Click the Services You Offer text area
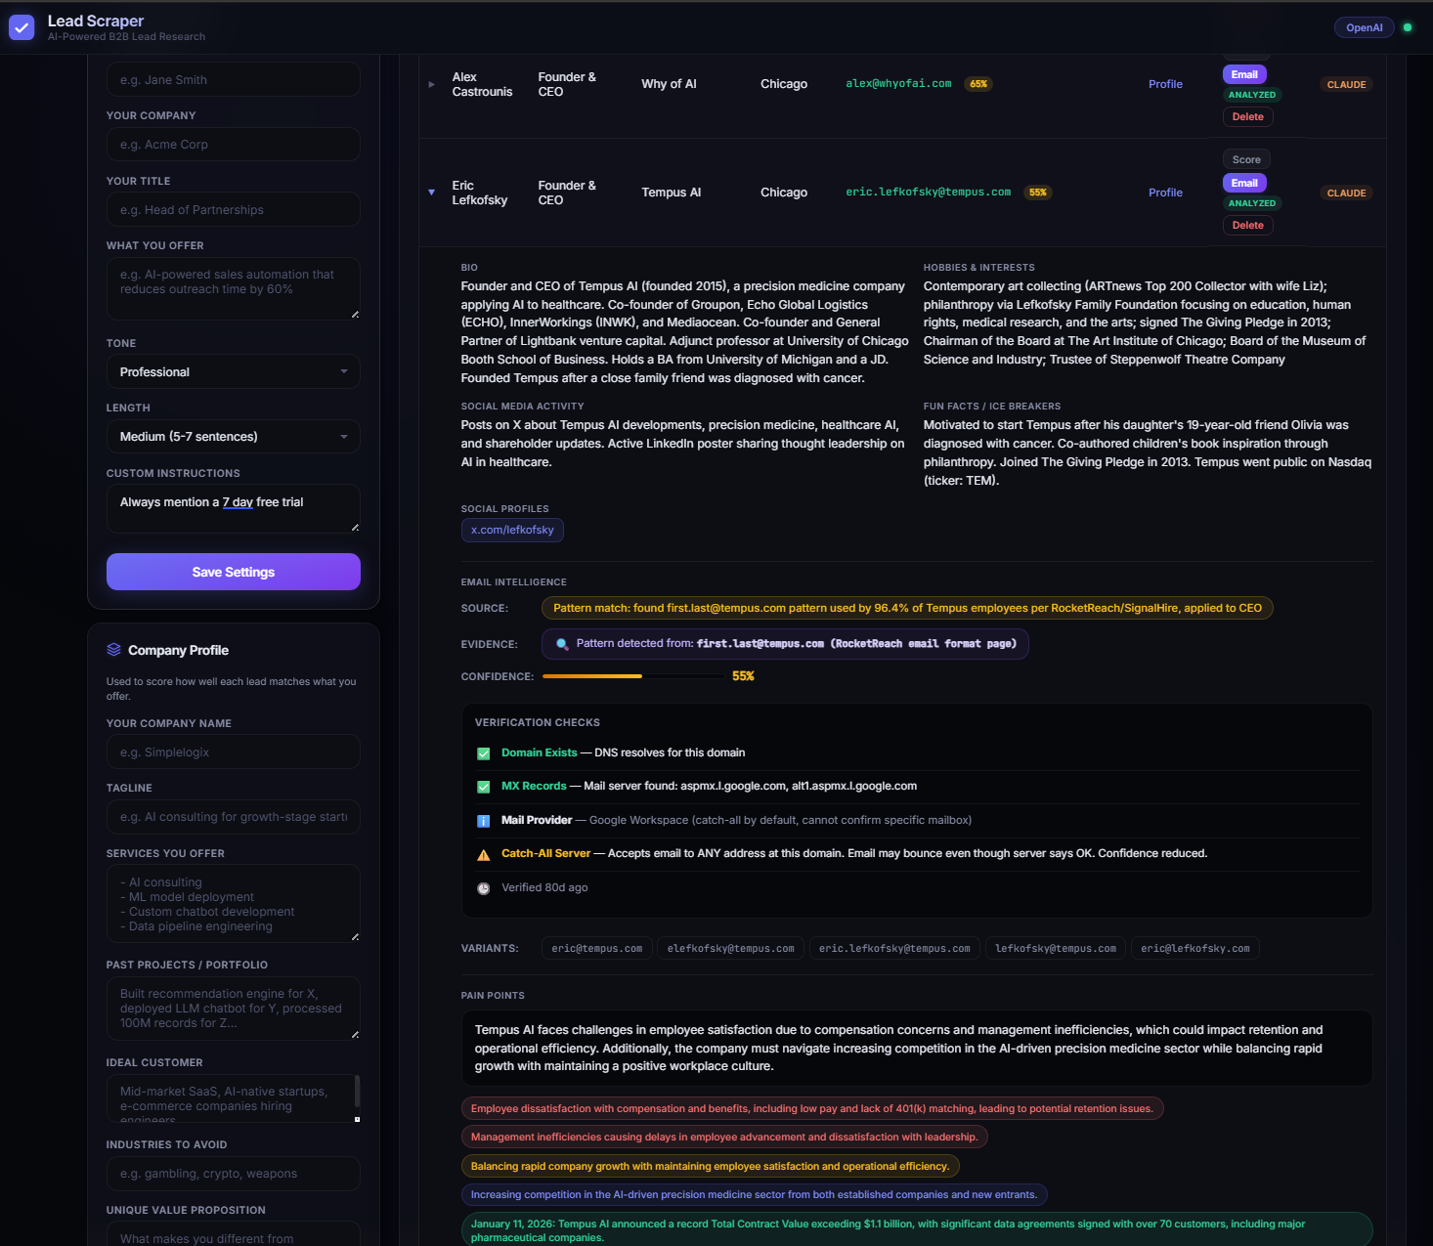 (234, 904)
